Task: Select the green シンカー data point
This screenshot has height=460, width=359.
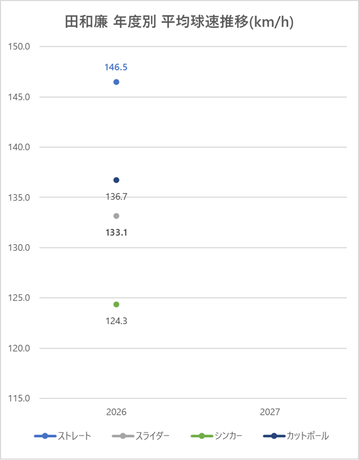Action: point(116,305)
